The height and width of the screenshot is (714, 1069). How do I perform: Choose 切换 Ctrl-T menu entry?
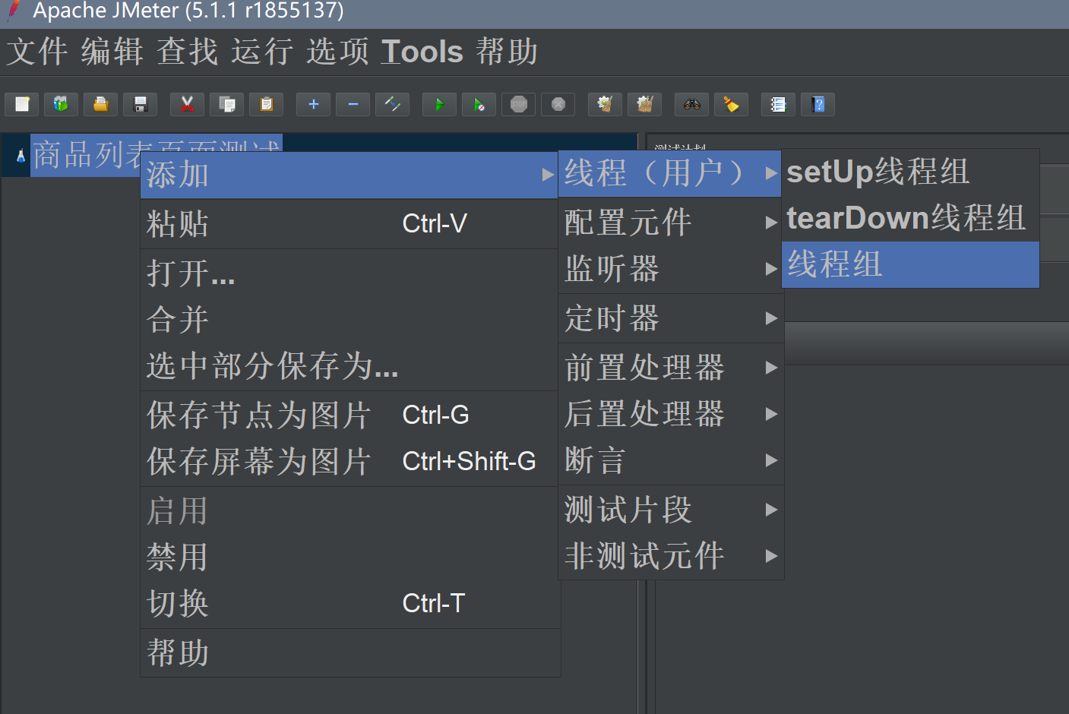pyautogui.click(x=349, y=603)
